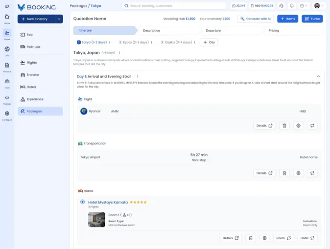Expand the New Itinerary dropdown arrow
Image resolution: width=330 pixels, height=249 pixels.
click(x=59, y=19)
